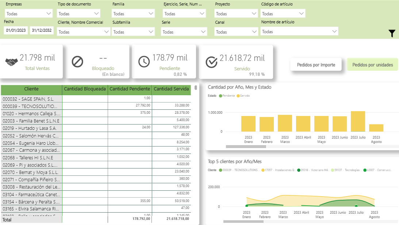
Task: Select TECNOSOLUTIONS legend item in Top 5 chart
Action: coord(220,170)
